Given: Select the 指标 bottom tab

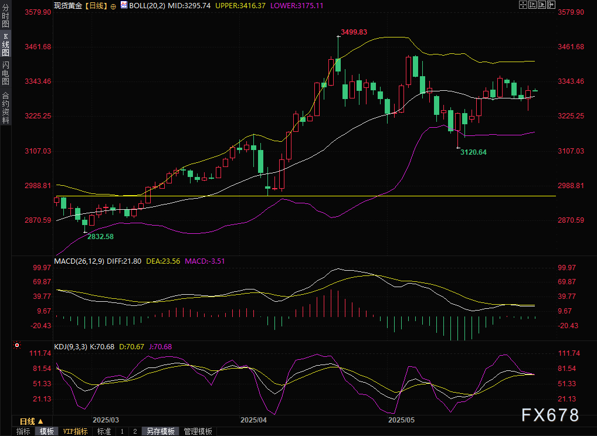Looking at the screenshot, I should [23, 431].
